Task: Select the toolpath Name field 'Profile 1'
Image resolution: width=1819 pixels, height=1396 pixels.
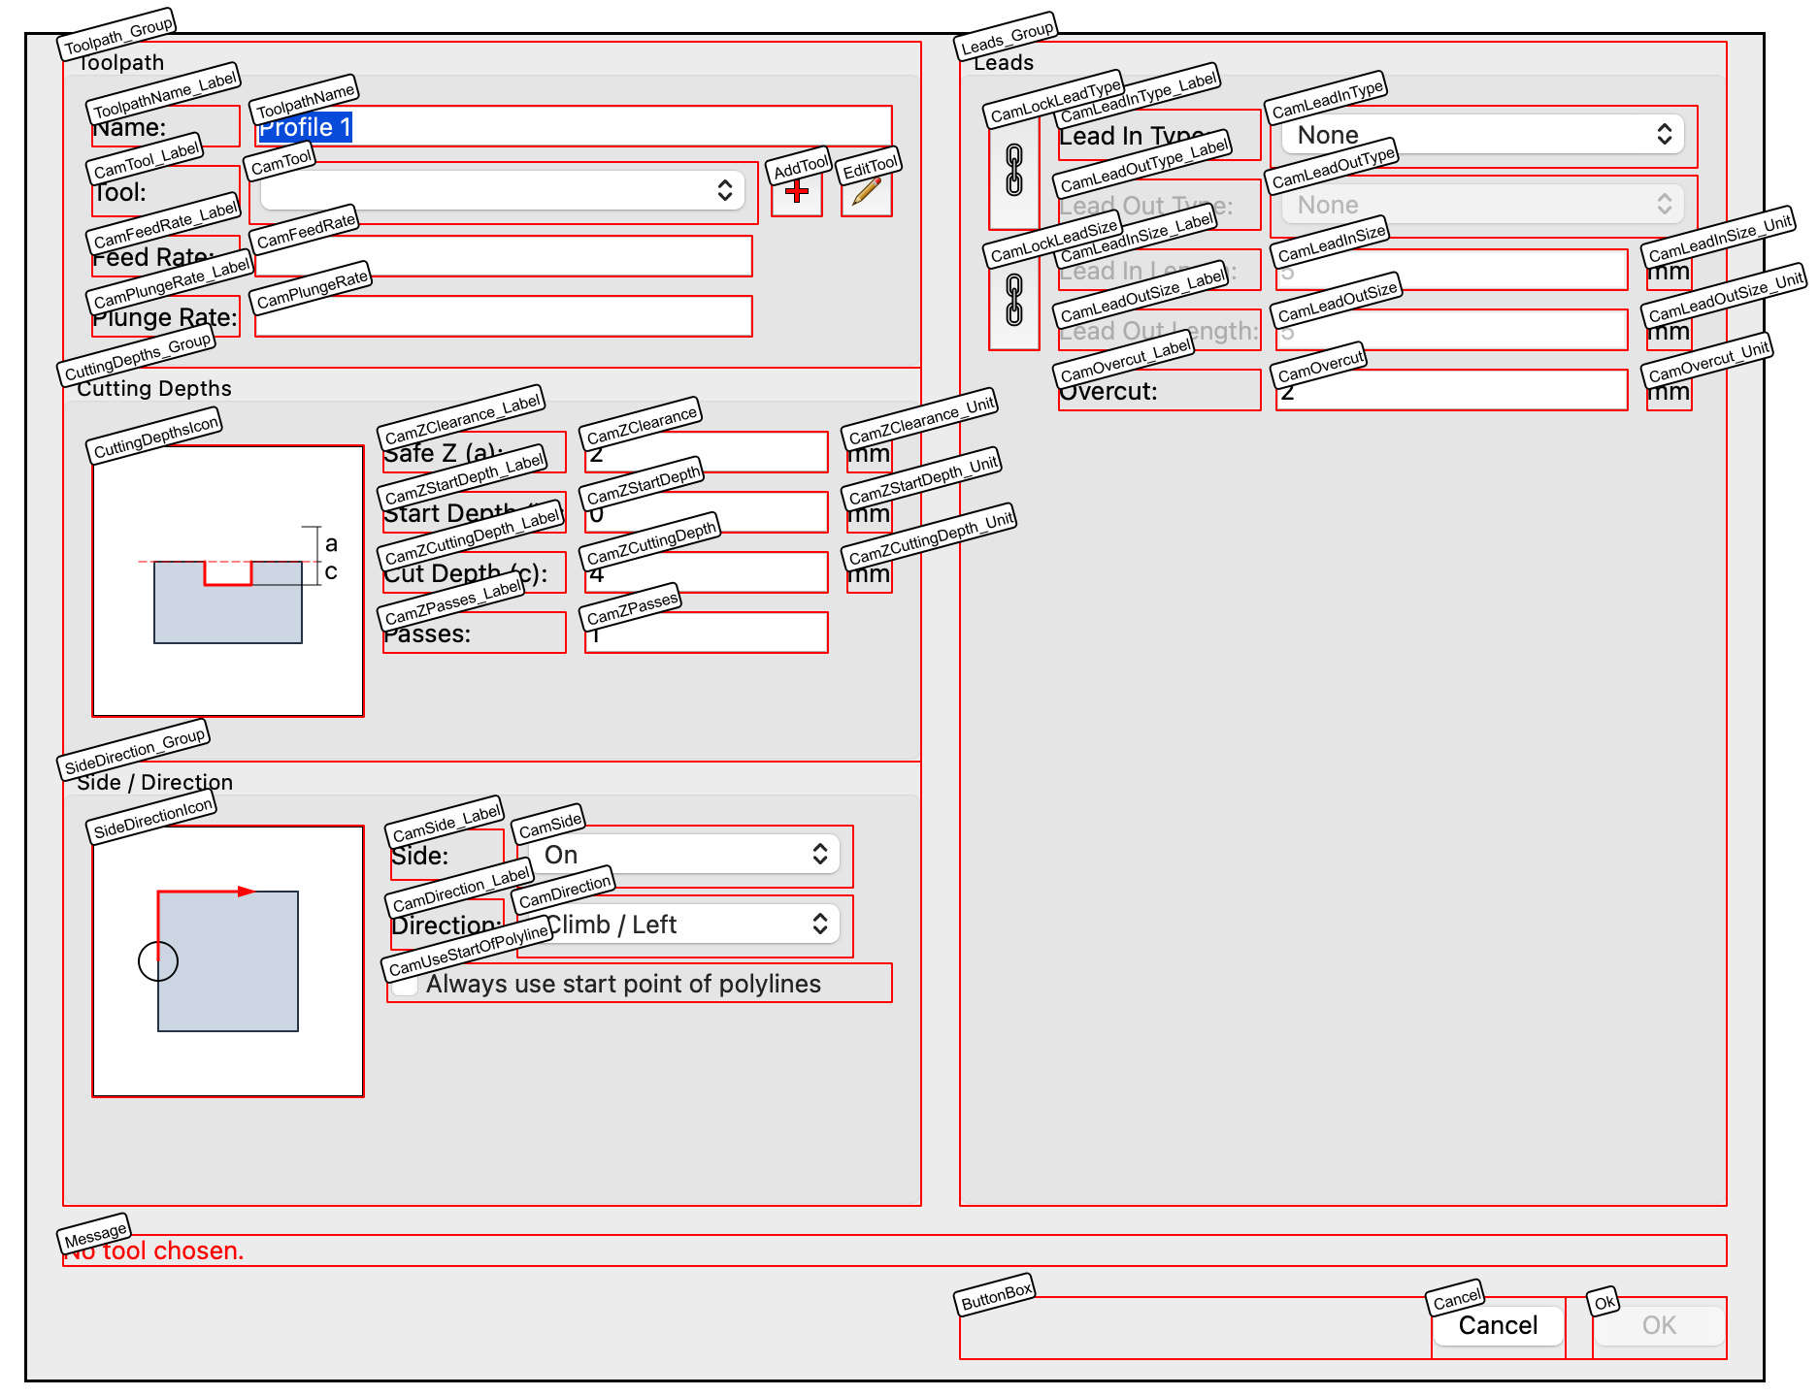Action: coord(572,126)
